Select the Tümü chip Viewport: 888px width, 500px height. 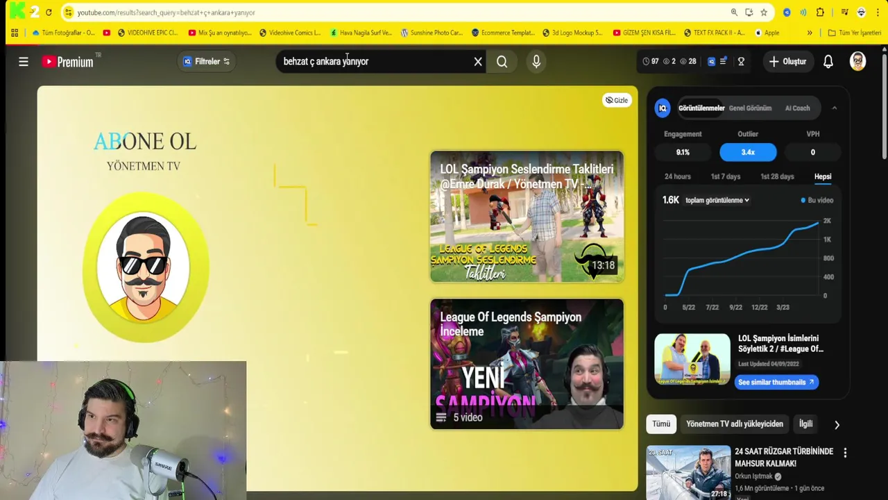[661, 424]
